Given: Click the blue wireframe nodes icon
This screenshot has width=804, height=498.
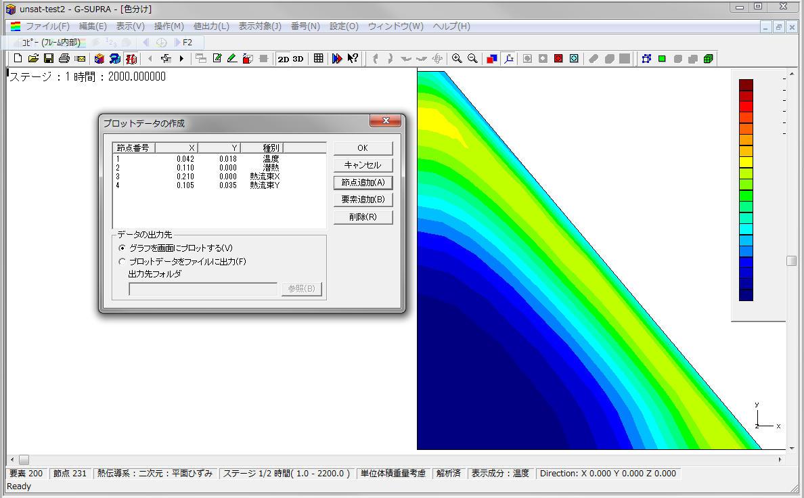Looking at the screenshot, I should pos(646,58).
